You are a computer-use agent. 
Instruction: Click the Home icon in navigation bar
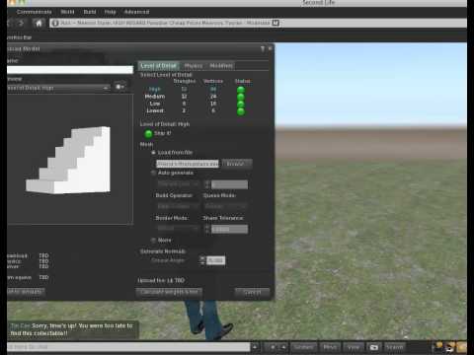pyautogui.click(x=39, y=23)
